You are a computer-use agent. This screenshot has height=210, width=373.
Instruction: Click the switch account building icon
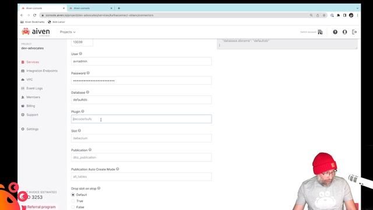320,32
